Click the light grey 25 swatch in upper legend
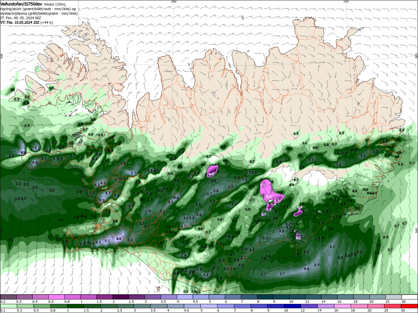This screenshot has height=313, width=418. pyautogui.click(x=393, y=297)
